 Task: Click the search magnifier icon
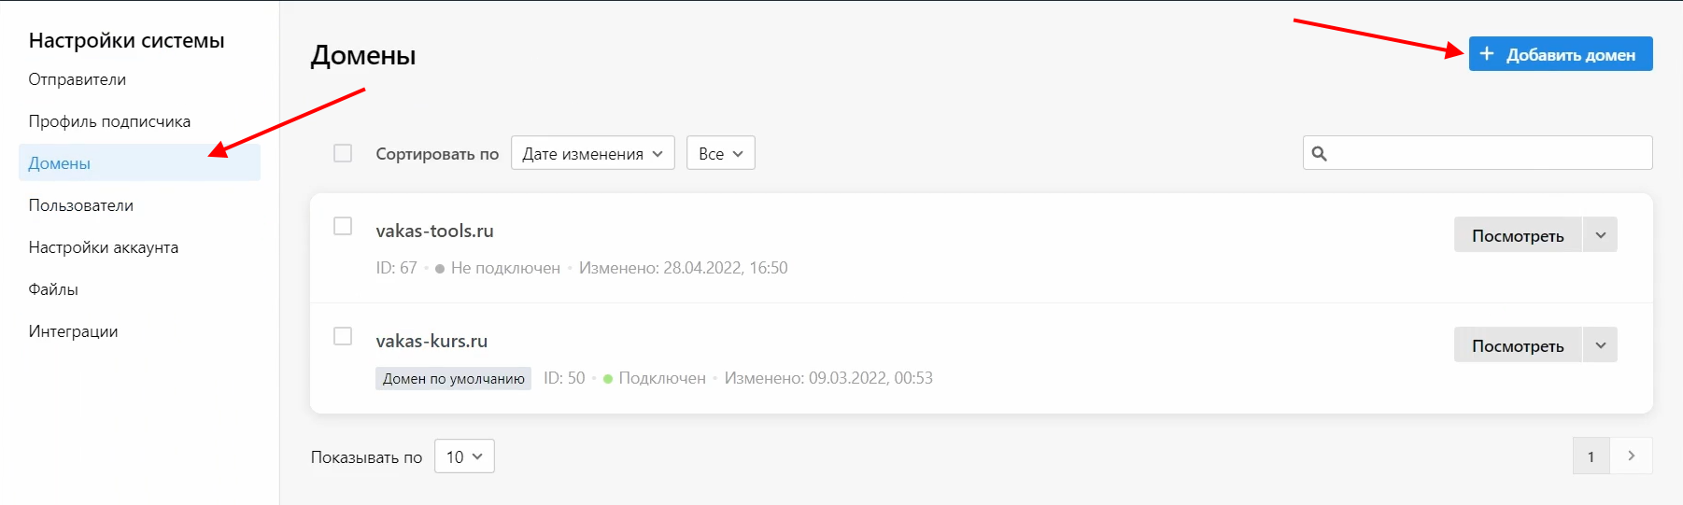click(x=1319, y=154)
